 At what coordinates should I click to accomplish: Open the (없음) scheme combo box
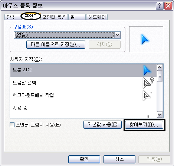click(x=67, y=35)
